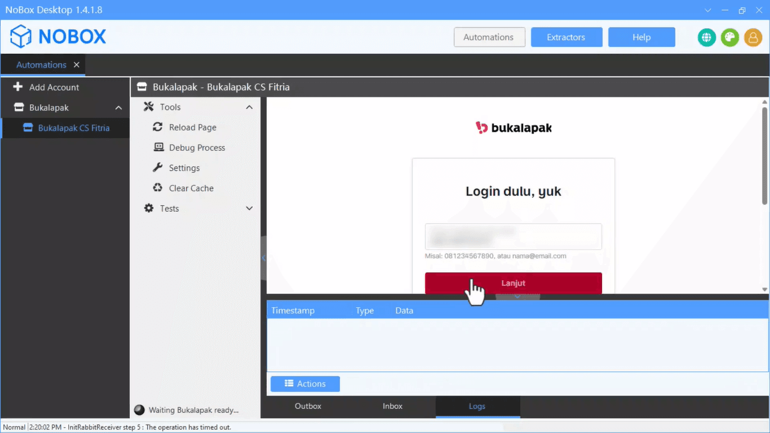This screenshot has height=433, width=770.
Task: Select the Settings wrench icon
Action: [157, 167]
